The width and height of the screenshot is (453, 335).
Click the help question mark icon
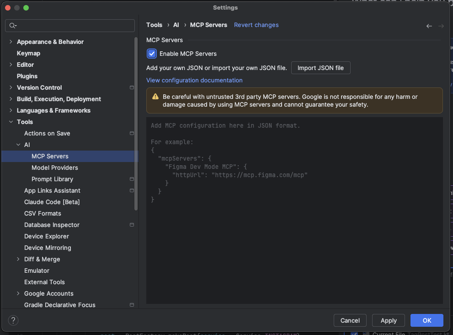[13, 320]
